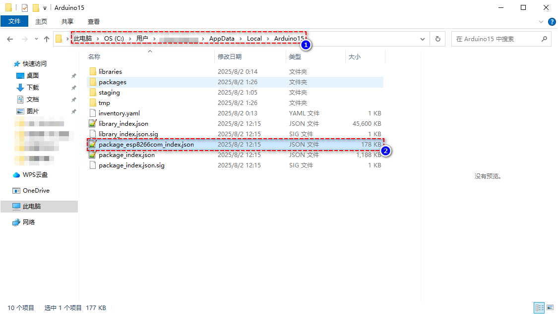Click AppData in the address path
Image resolution: width=558 pixels, height=314 pixels.
coord(222,38)
